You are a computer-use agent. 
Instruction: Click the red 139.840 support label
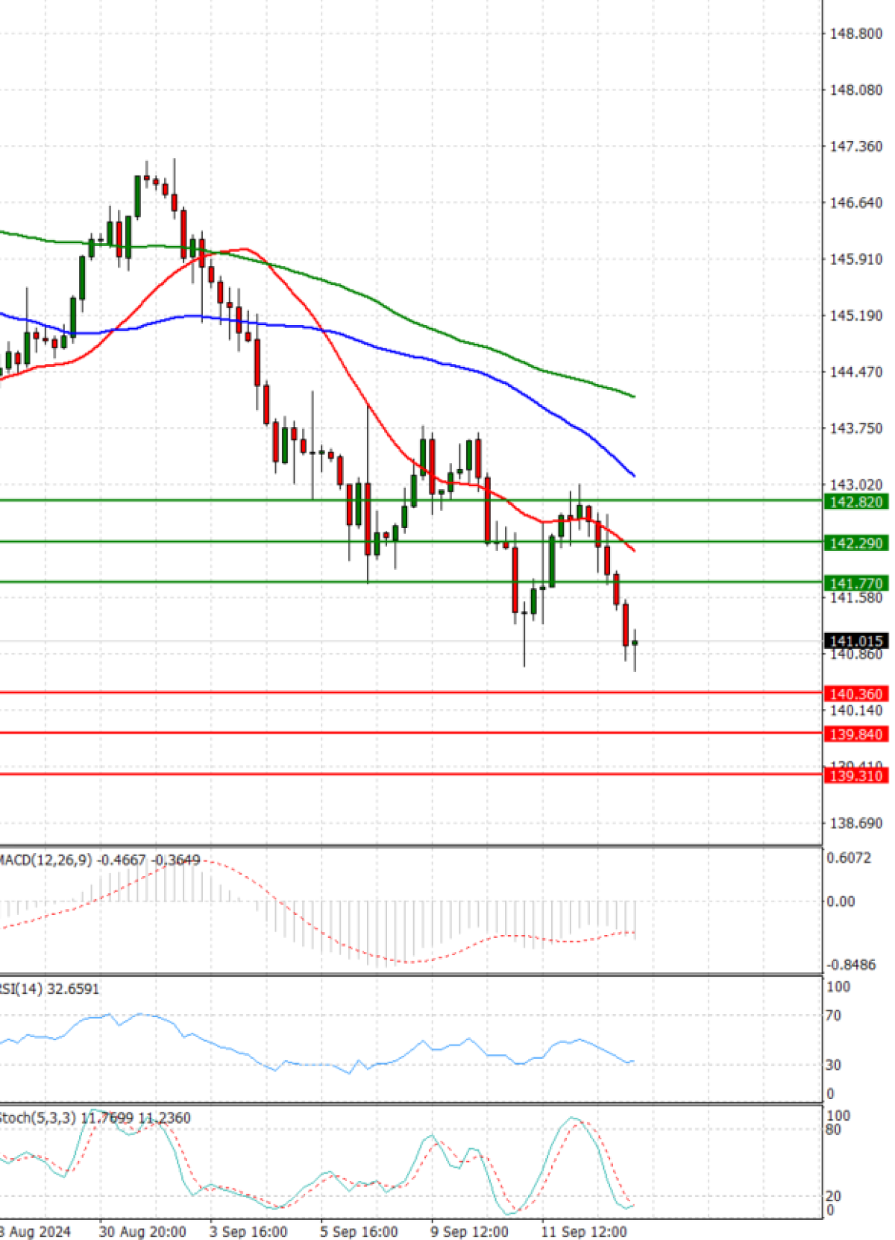pos(856,734)
